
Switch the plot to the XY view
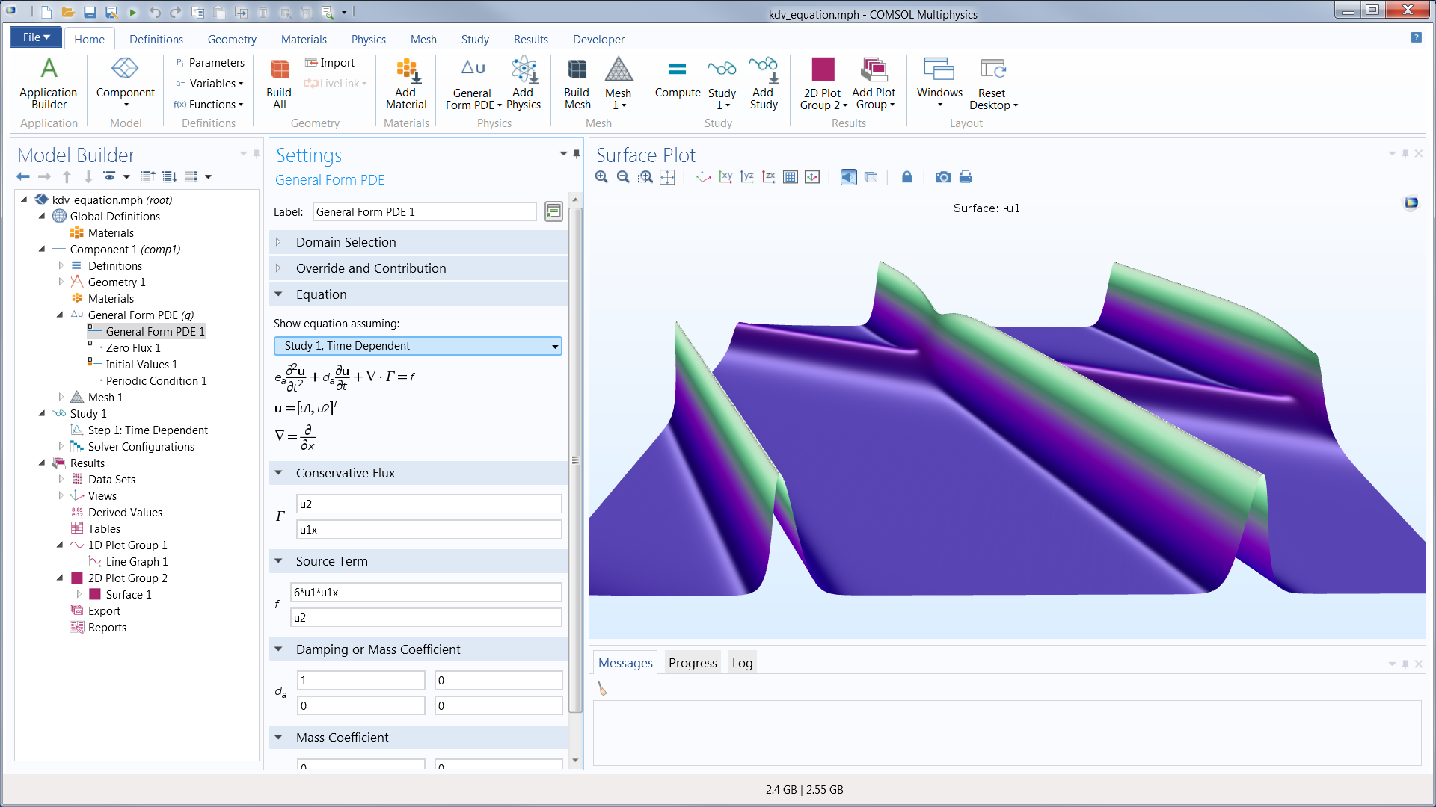pos(725,177)
